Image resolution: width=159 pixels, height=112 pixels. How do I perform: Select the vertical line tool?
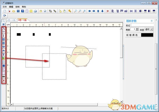point(3,36)
